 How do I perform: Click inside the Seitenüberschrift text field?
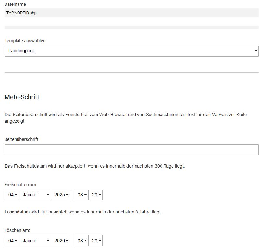point(131,149)
